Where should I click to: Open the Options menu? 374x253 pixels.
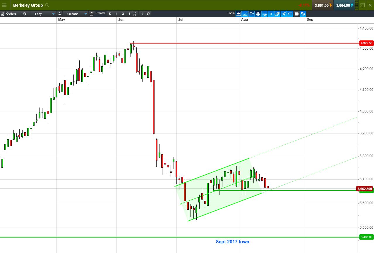pos(11,14)
